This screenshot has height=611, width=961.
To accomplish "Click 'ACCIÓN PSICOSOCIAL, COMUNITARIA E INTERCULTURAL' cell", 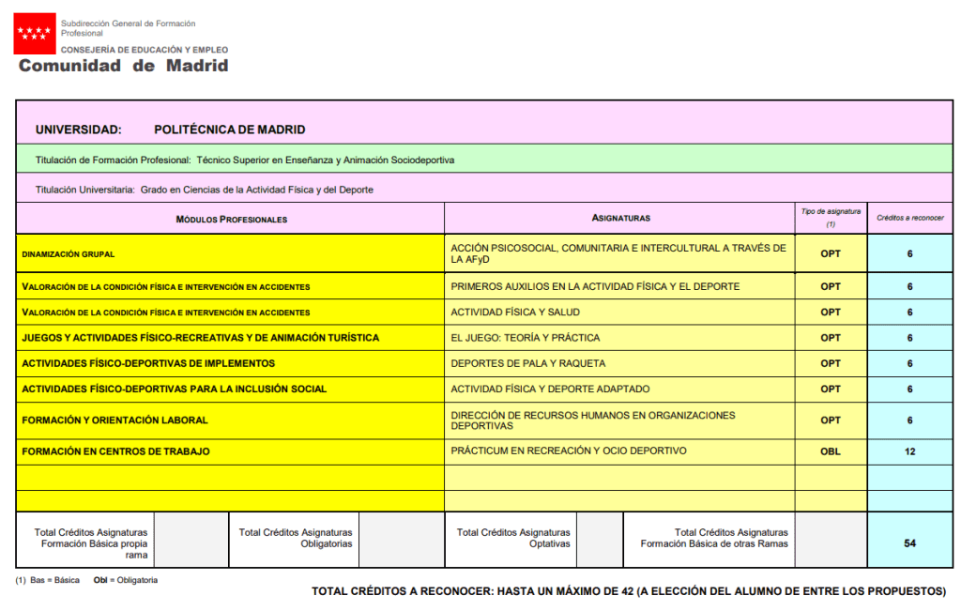I will pyautogui.click(x=619, y=253).
